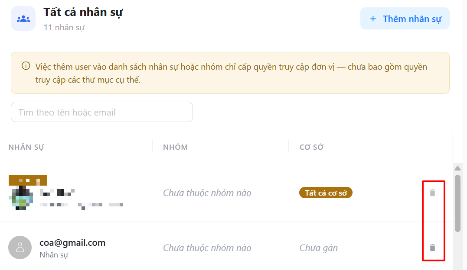
Task: Sort by NHÓM column header
Action: (176, 147)
